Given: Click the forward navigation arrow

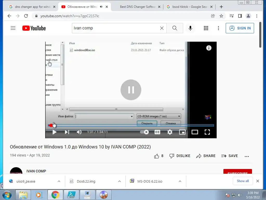Looking at the screenshot, I should point(18,16).
